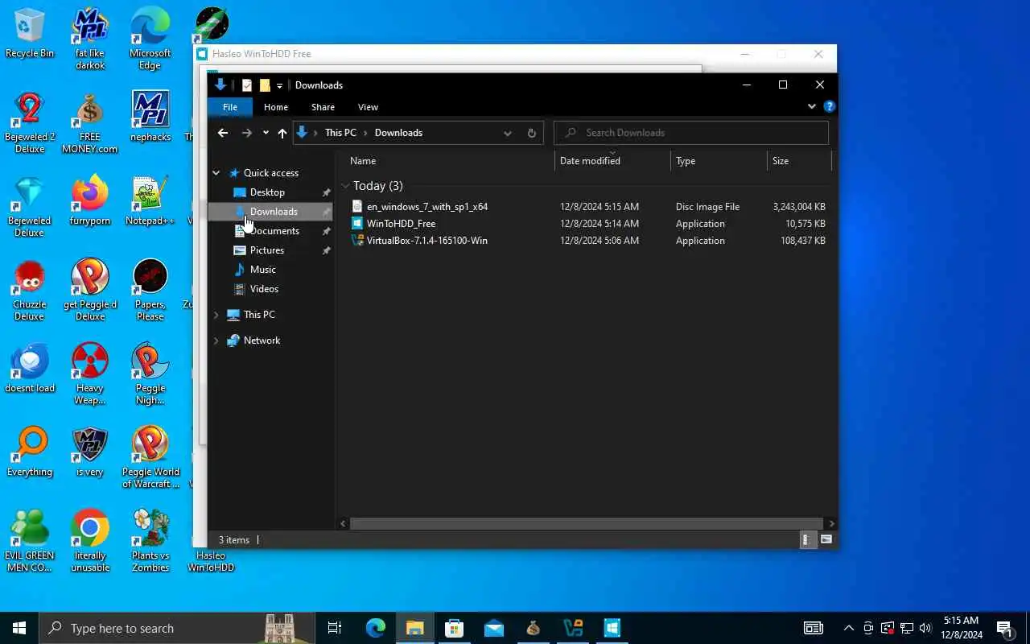
Task: Open Customize Quick Access Toolbar dropdown
Action: 280,85
